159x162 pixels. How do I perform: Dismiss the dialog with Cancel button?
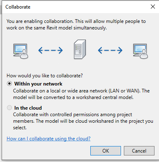[139, 151]
